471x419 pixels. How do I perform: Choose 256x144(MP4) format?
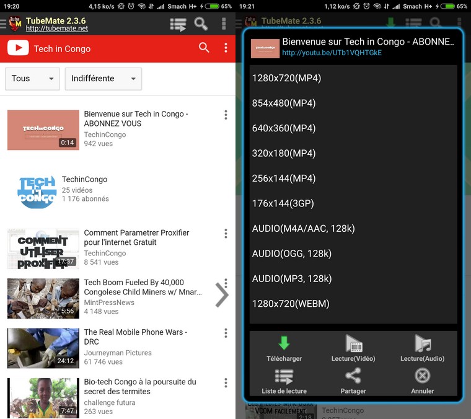(x=353, y=179)
